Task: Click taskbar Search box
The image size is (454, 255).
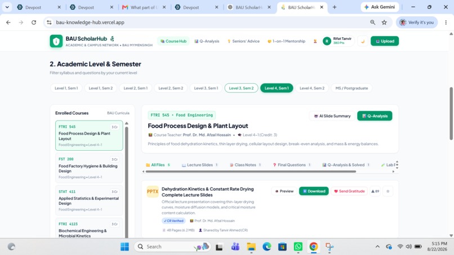Action: pyautogui.click(x=173, y=247)
